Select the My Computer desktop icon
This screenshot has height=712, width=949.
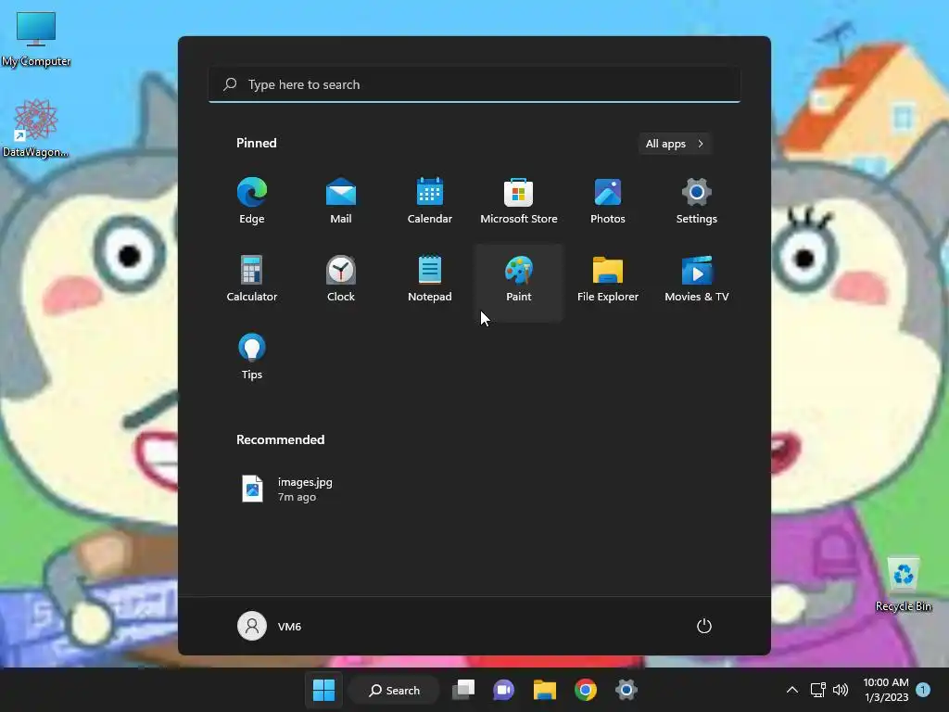[36, 39]
